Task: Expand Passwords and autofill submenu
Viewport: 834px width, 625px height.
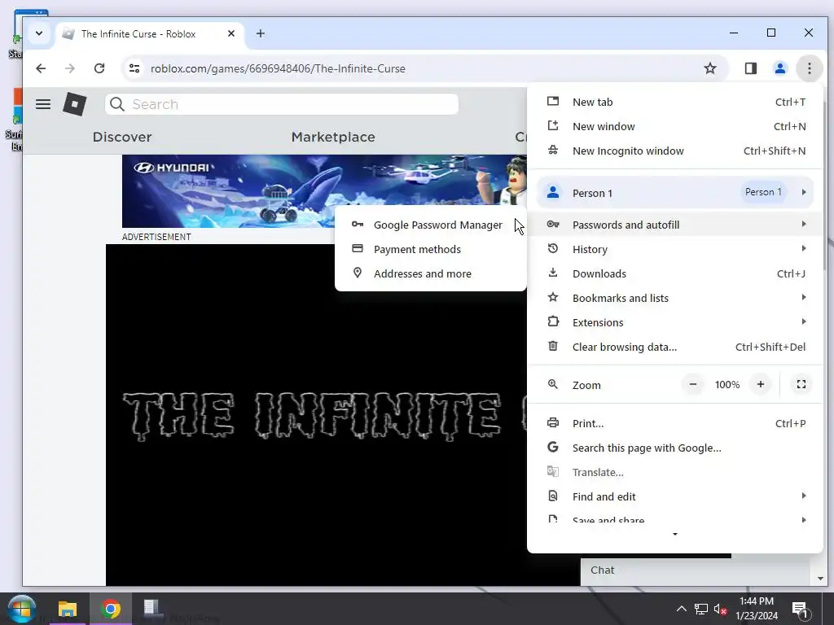Action: 675,225
